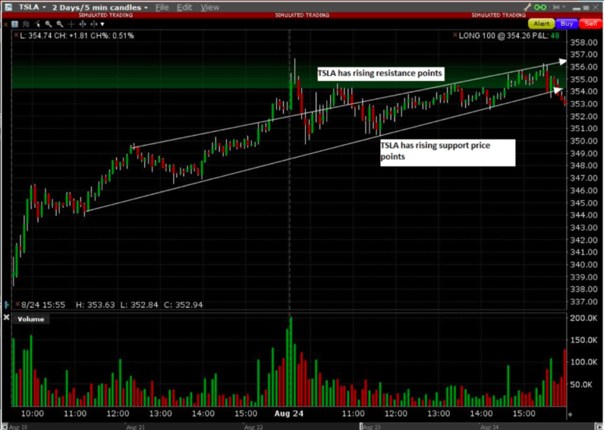Click the blue horizontal expand arrows icon
The width and height of the screenshot is (604, 430).
click(x=83, y=24)
